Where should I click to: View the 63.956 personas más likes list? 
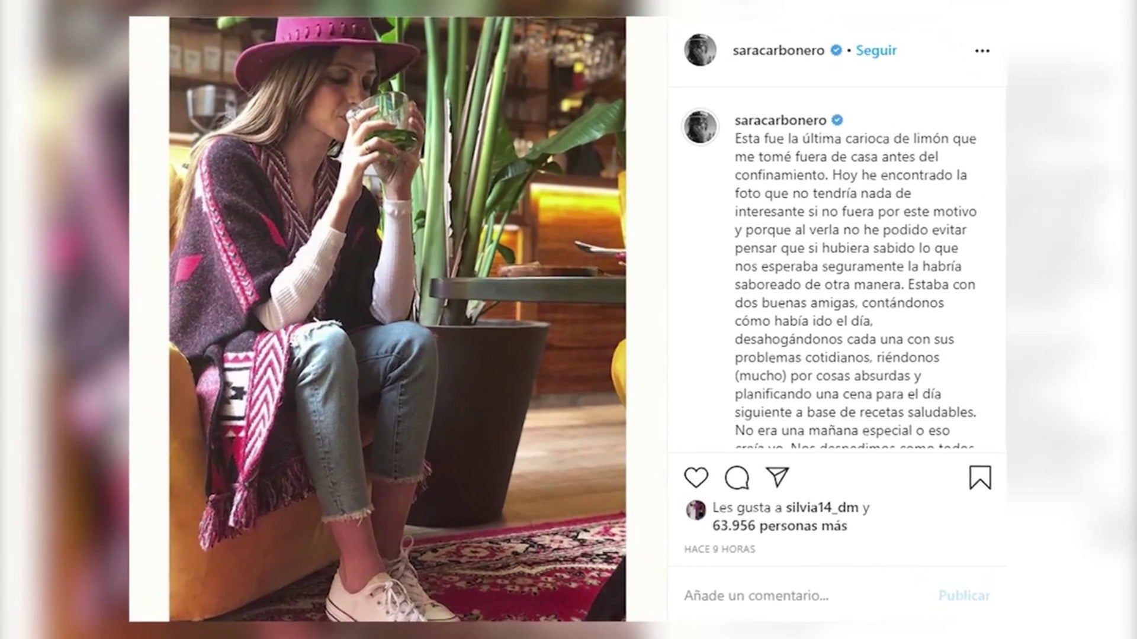point(779,525)
